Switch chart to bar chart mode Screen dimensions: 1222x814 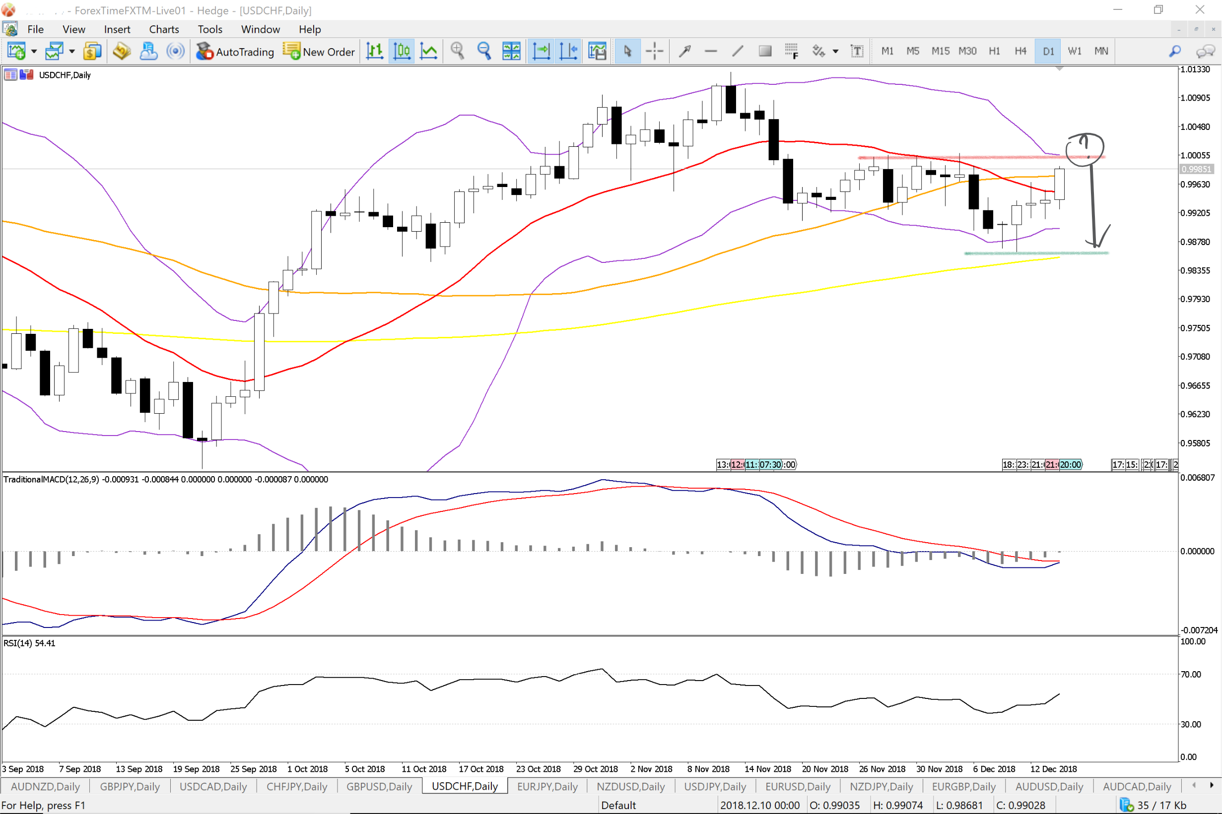pos(374,51)
